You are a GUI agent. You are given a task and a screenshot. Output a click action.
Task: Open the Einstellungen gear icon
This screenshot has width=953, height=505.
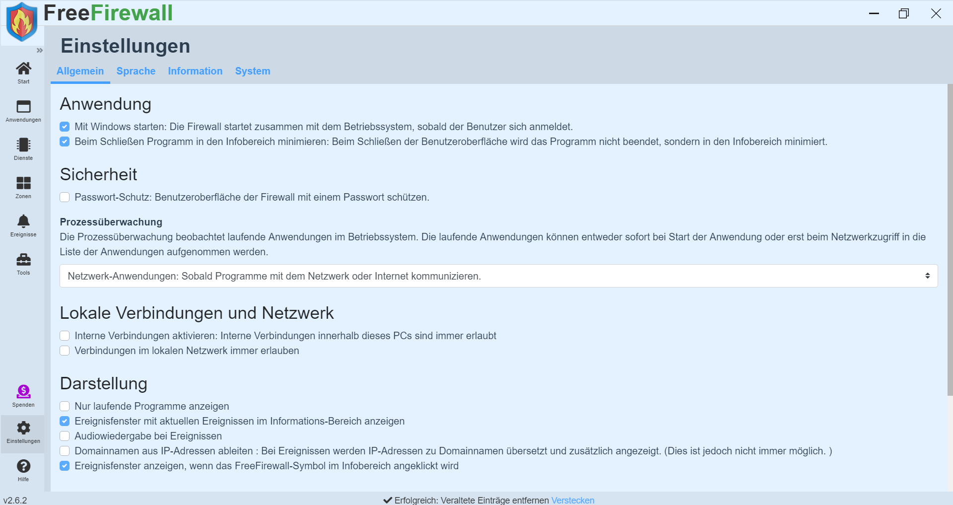[x=23, y=428]
